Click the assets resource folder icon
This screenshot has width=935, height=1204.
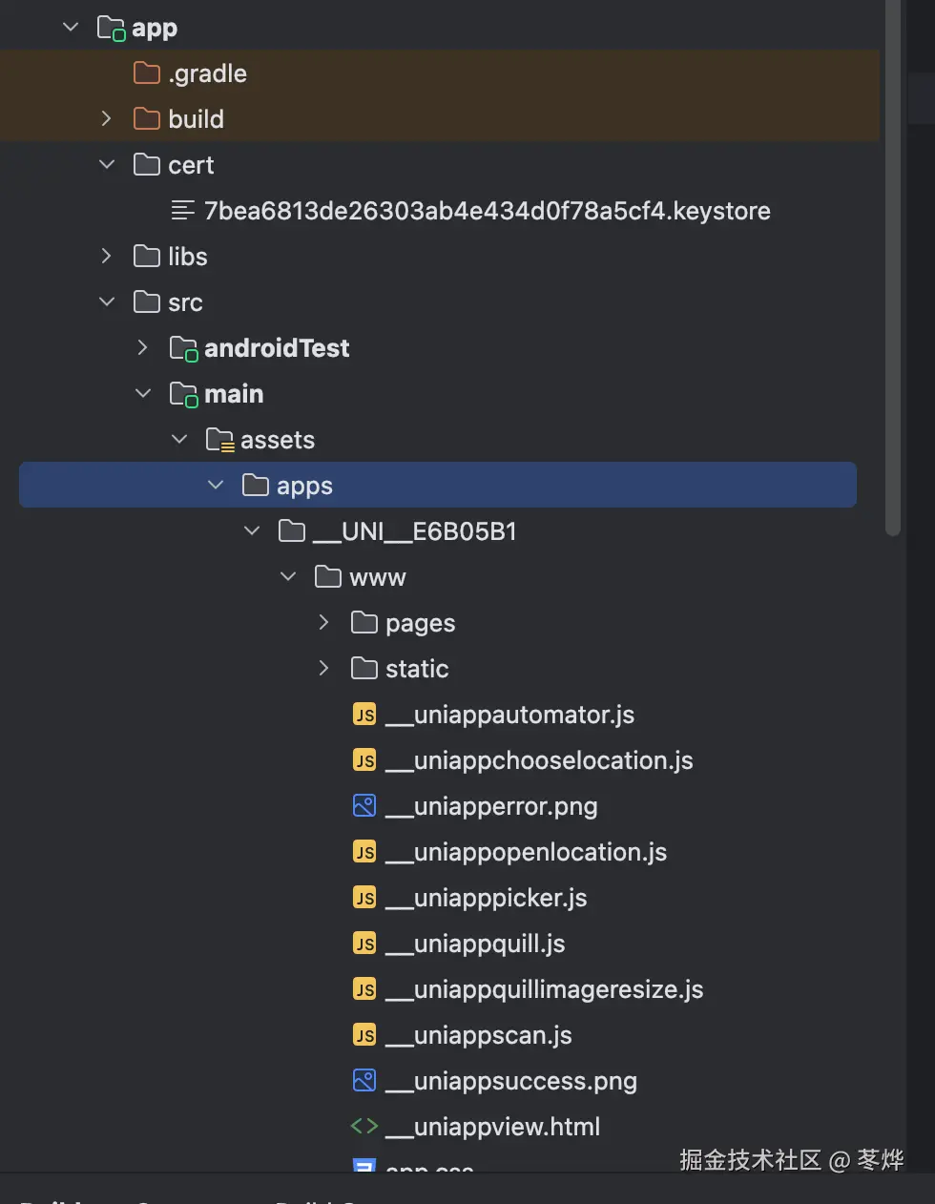click(x=219, y=440)
